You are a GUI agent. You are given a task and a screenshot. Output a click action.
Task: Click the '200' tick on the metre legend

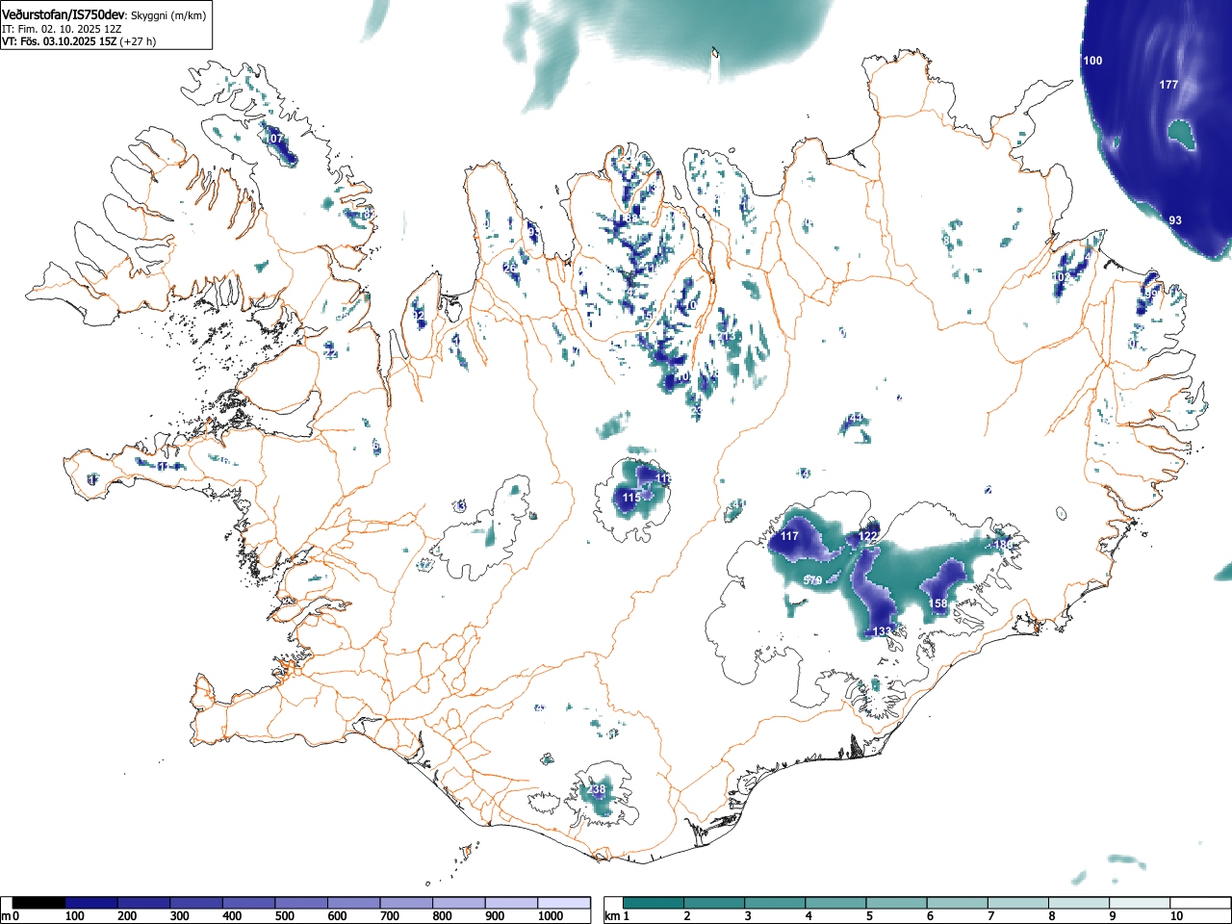[x=127, y=916]
